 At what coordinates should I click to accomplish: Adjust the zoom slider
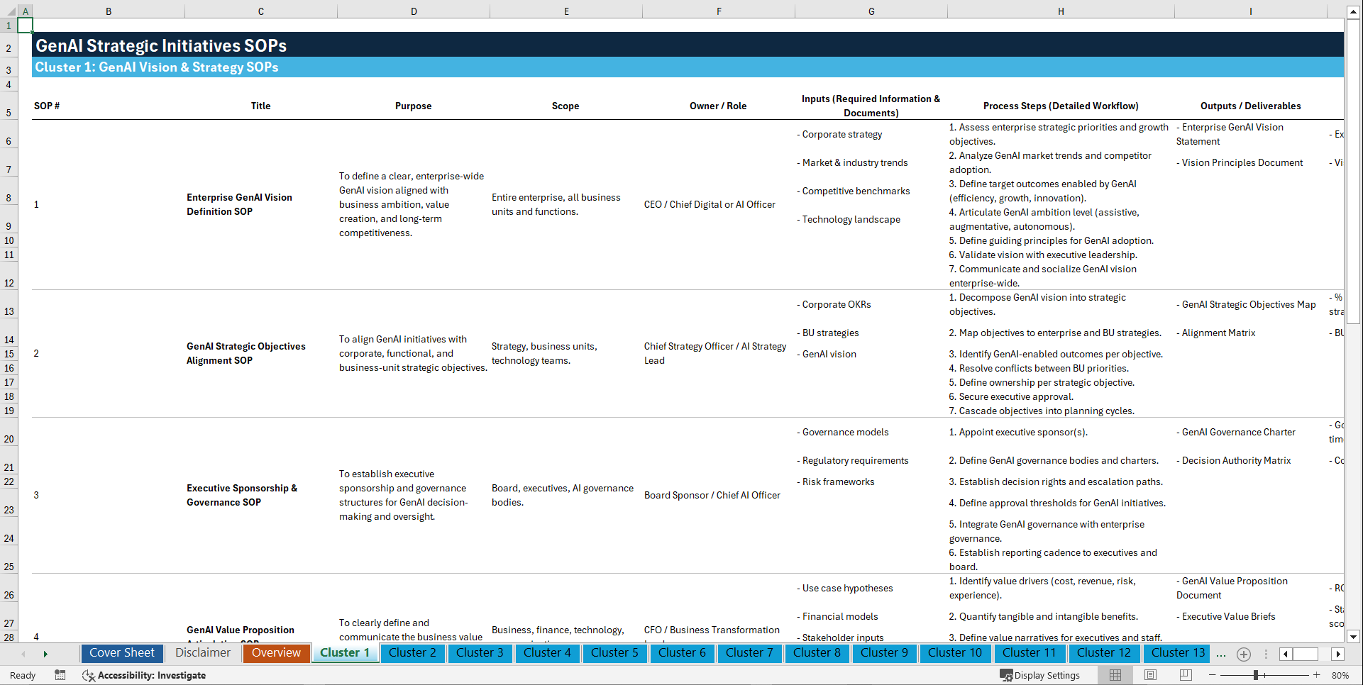[x=1256, y=675]
